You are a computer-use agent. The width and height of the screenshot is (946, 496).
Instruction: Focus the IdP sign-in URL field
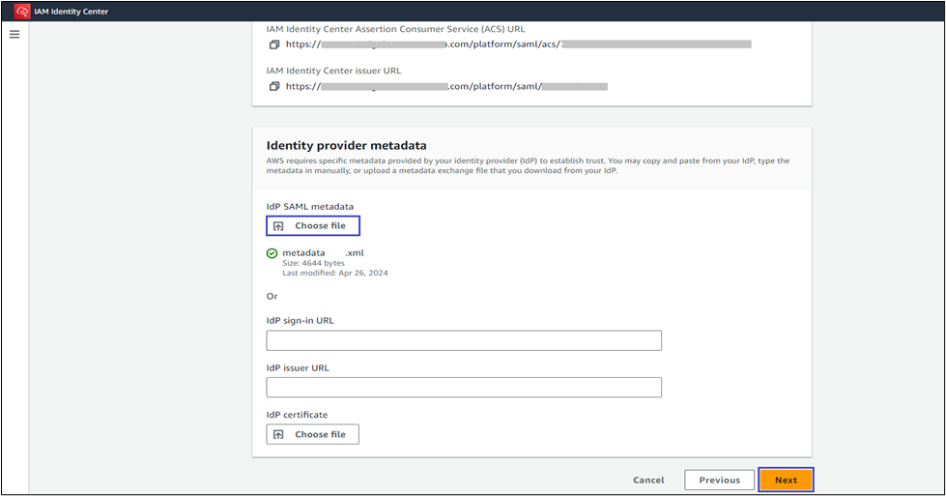[x=464, y=340]
